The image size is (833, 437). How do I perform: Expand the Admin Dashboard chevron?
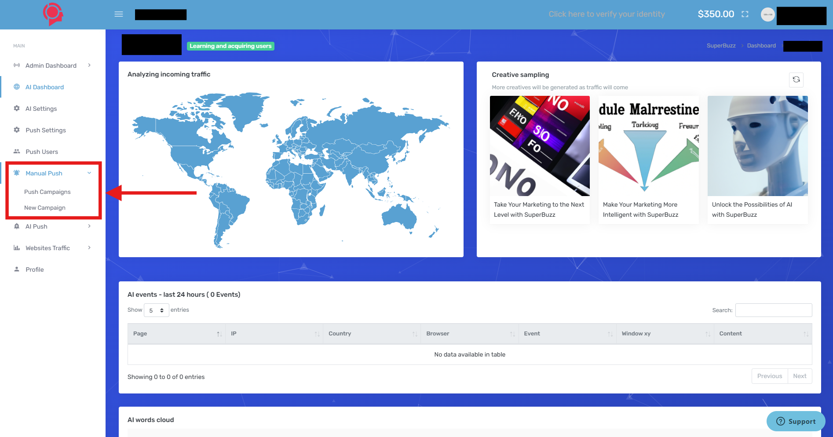tap(89, 65)
